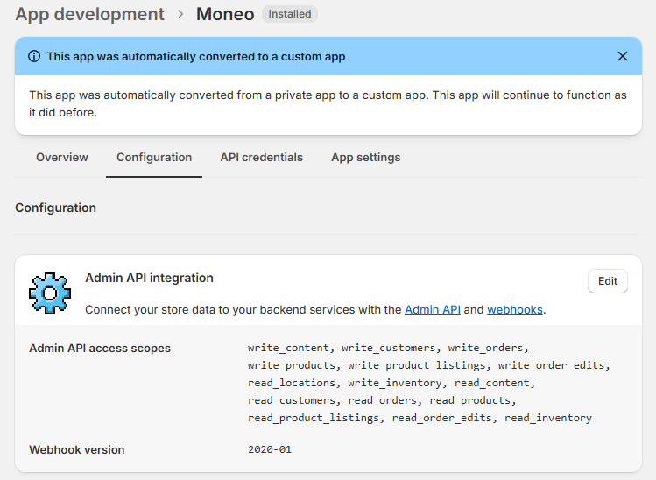Click the read_inventory scope text

548,418
